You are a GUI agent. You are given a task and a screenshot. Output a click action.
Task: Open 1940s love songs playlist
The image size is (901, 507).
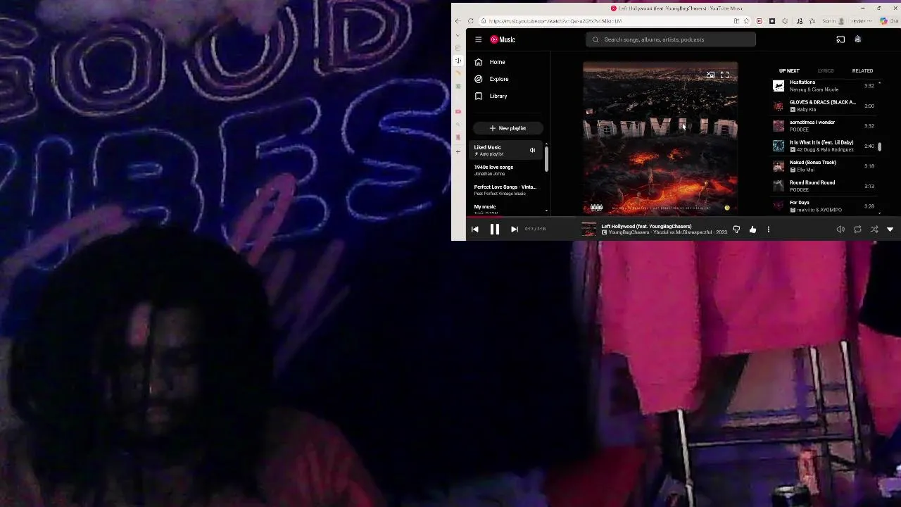click(x=505, y=170)
